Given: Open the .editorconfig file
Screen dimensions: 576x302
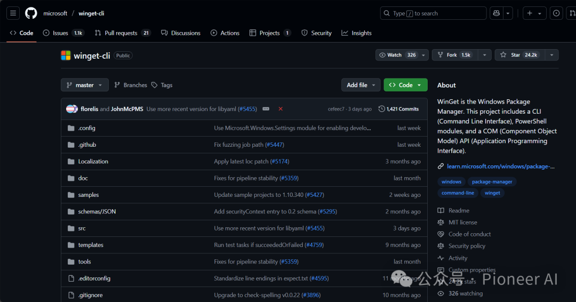Looking at the screenshot, I should coord(94,279).
